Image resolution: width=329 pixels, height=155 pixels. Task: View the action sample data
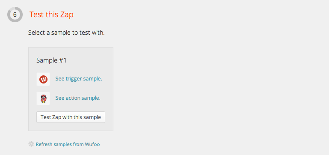click(x=78, y=98)
